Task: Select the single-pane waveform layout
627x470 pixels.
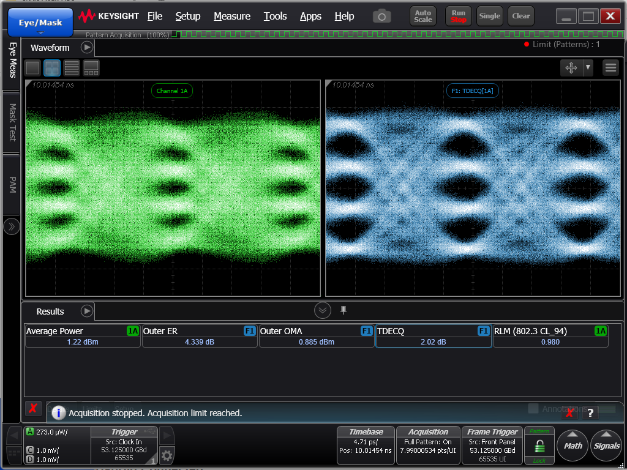Action: coord(32,68)
